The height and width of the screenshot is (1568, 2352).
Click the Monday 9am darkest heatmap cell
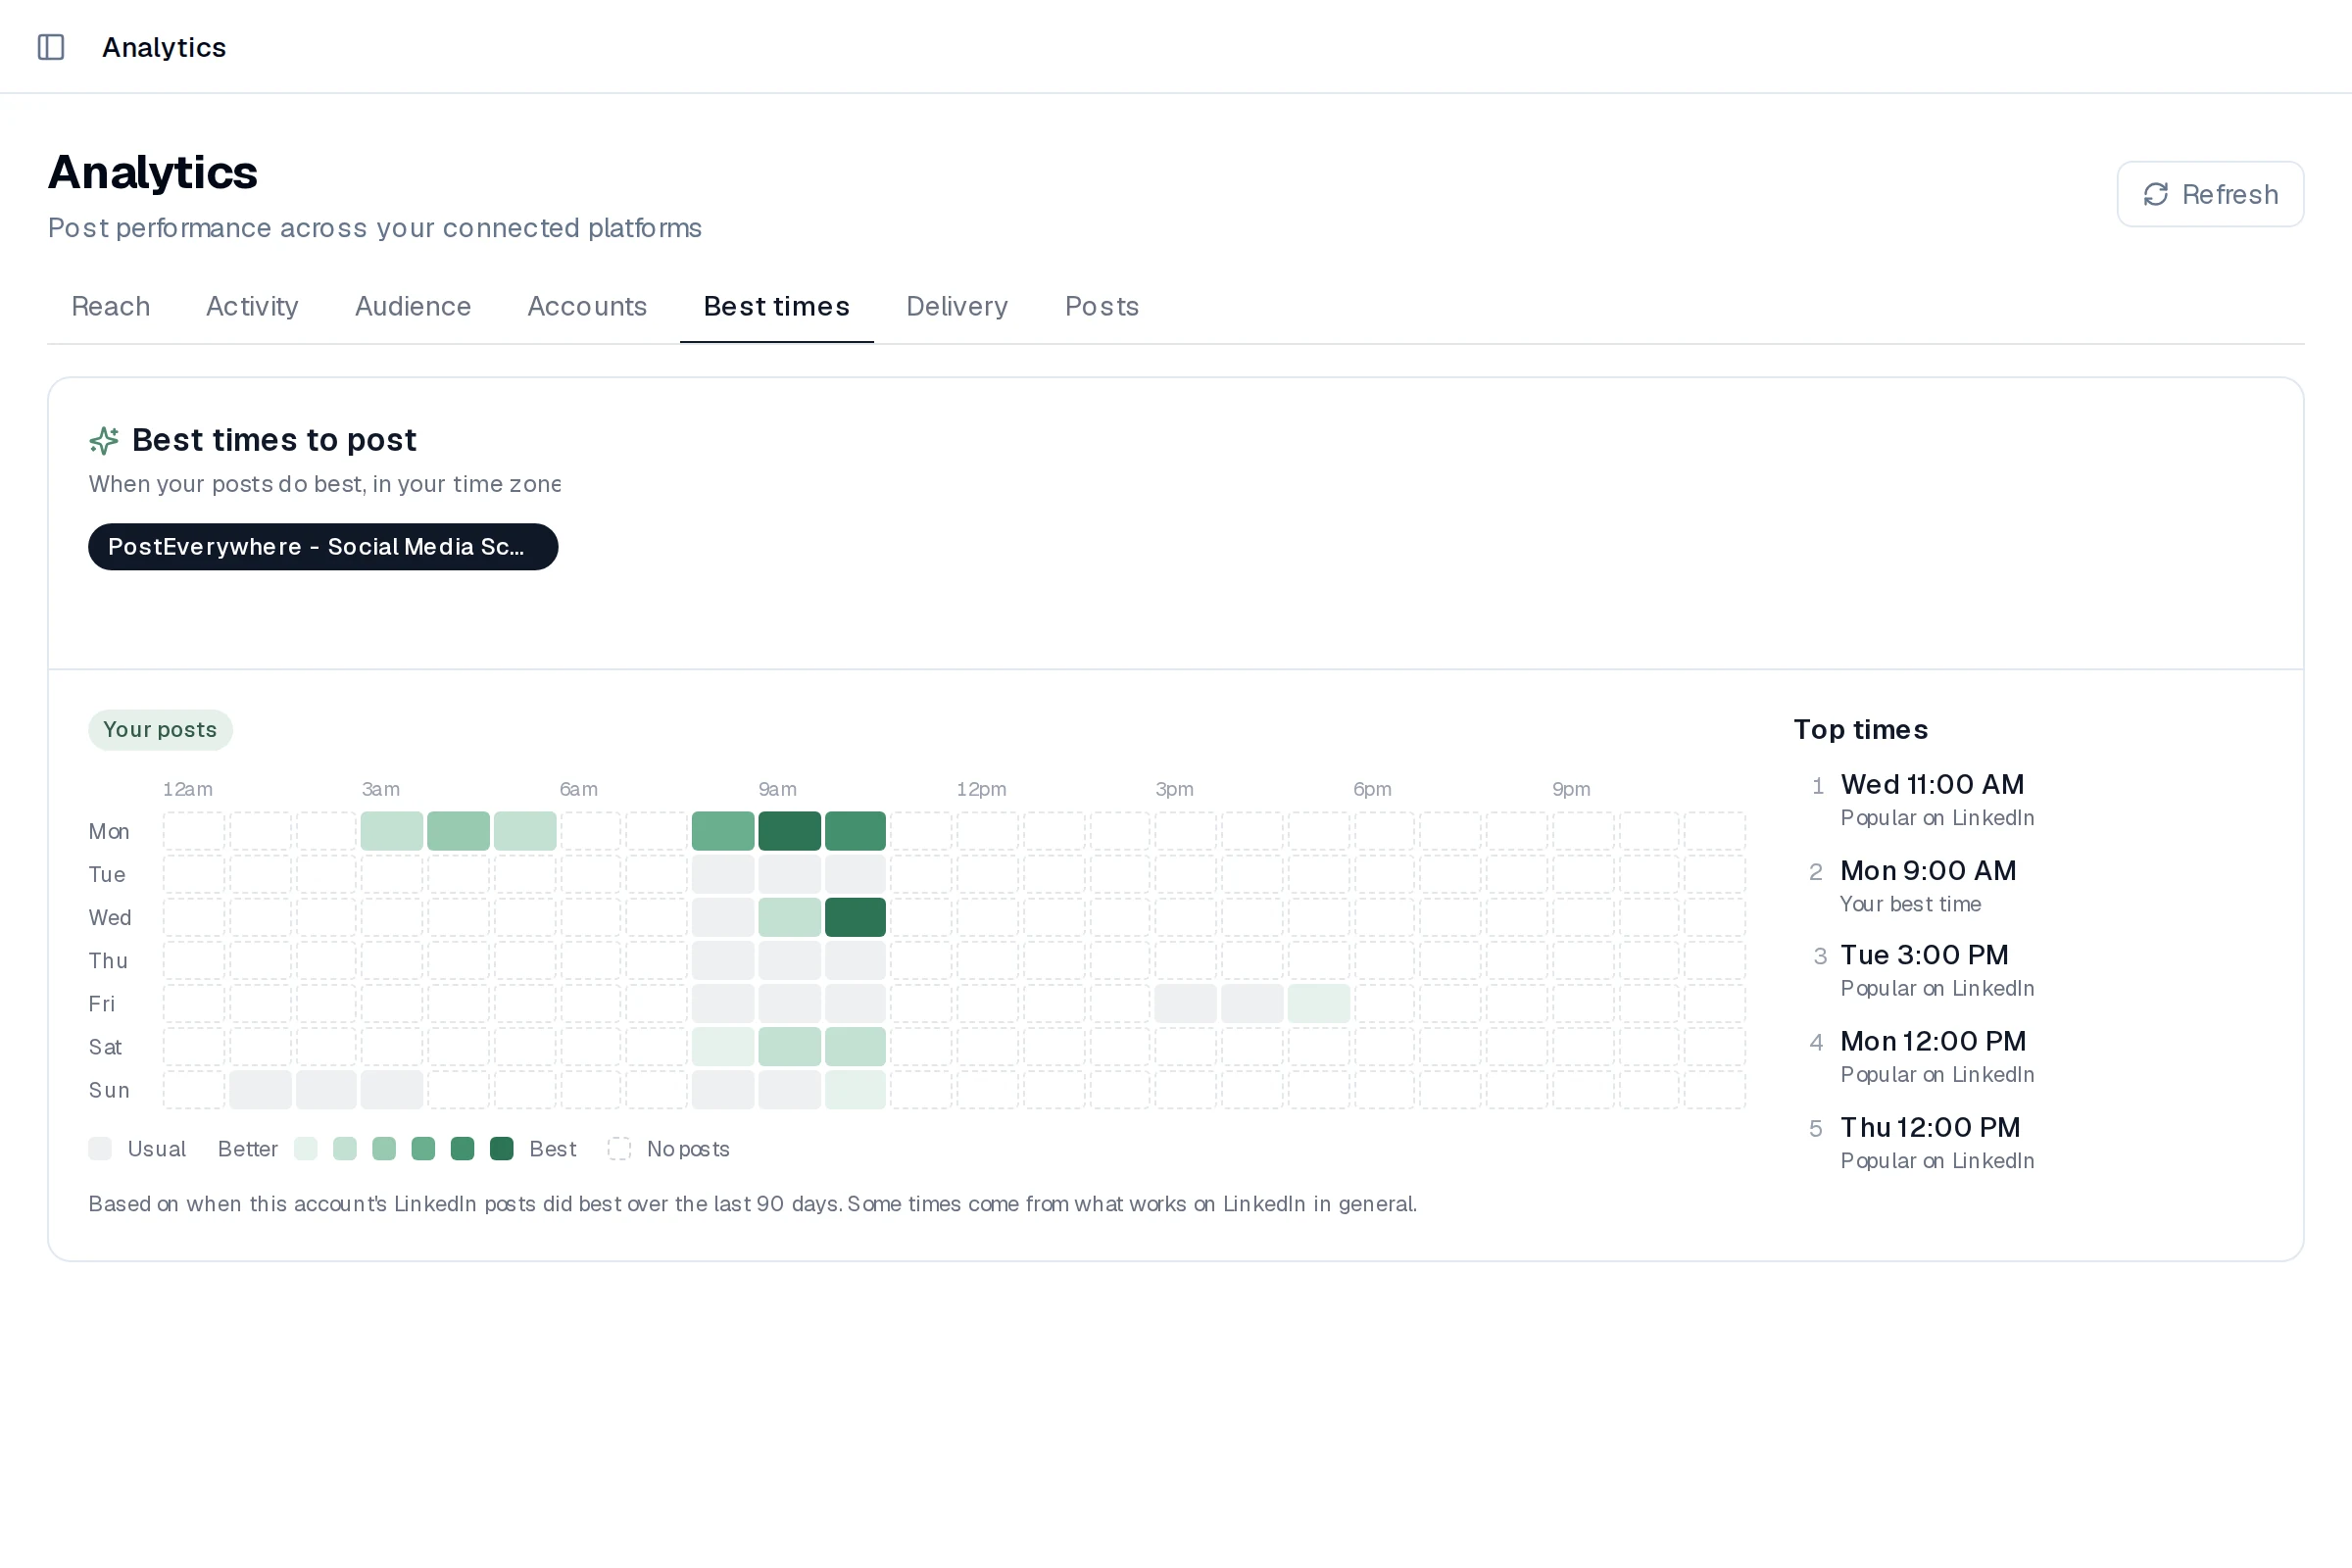[789, 831]
